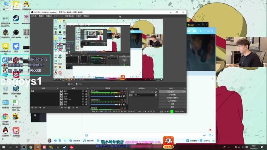Open Google Chrome desktop shortcut
The height and width of the screenshot is (150, 267).
(6, 119)
